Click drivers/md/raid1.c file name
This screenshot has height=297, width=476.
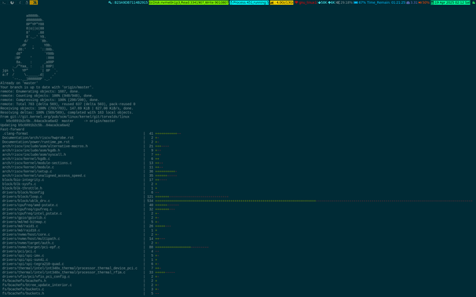20,226
